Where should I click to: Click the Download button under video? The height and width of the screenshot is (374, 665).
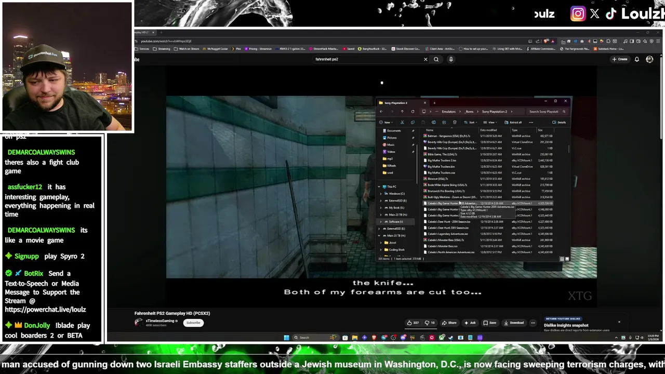(514, 323)
